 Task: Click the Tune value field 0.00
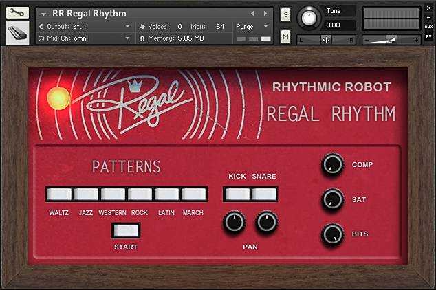340,25
